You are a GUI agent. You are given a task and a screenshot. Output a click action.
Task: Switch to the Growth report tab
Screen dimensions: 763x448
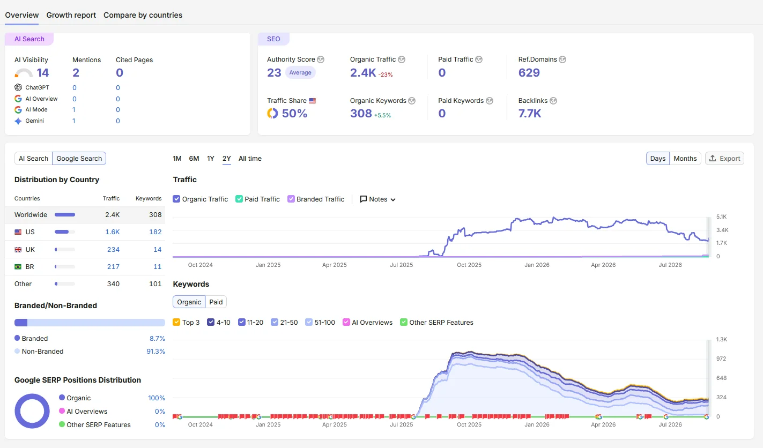tap(71, 15)
